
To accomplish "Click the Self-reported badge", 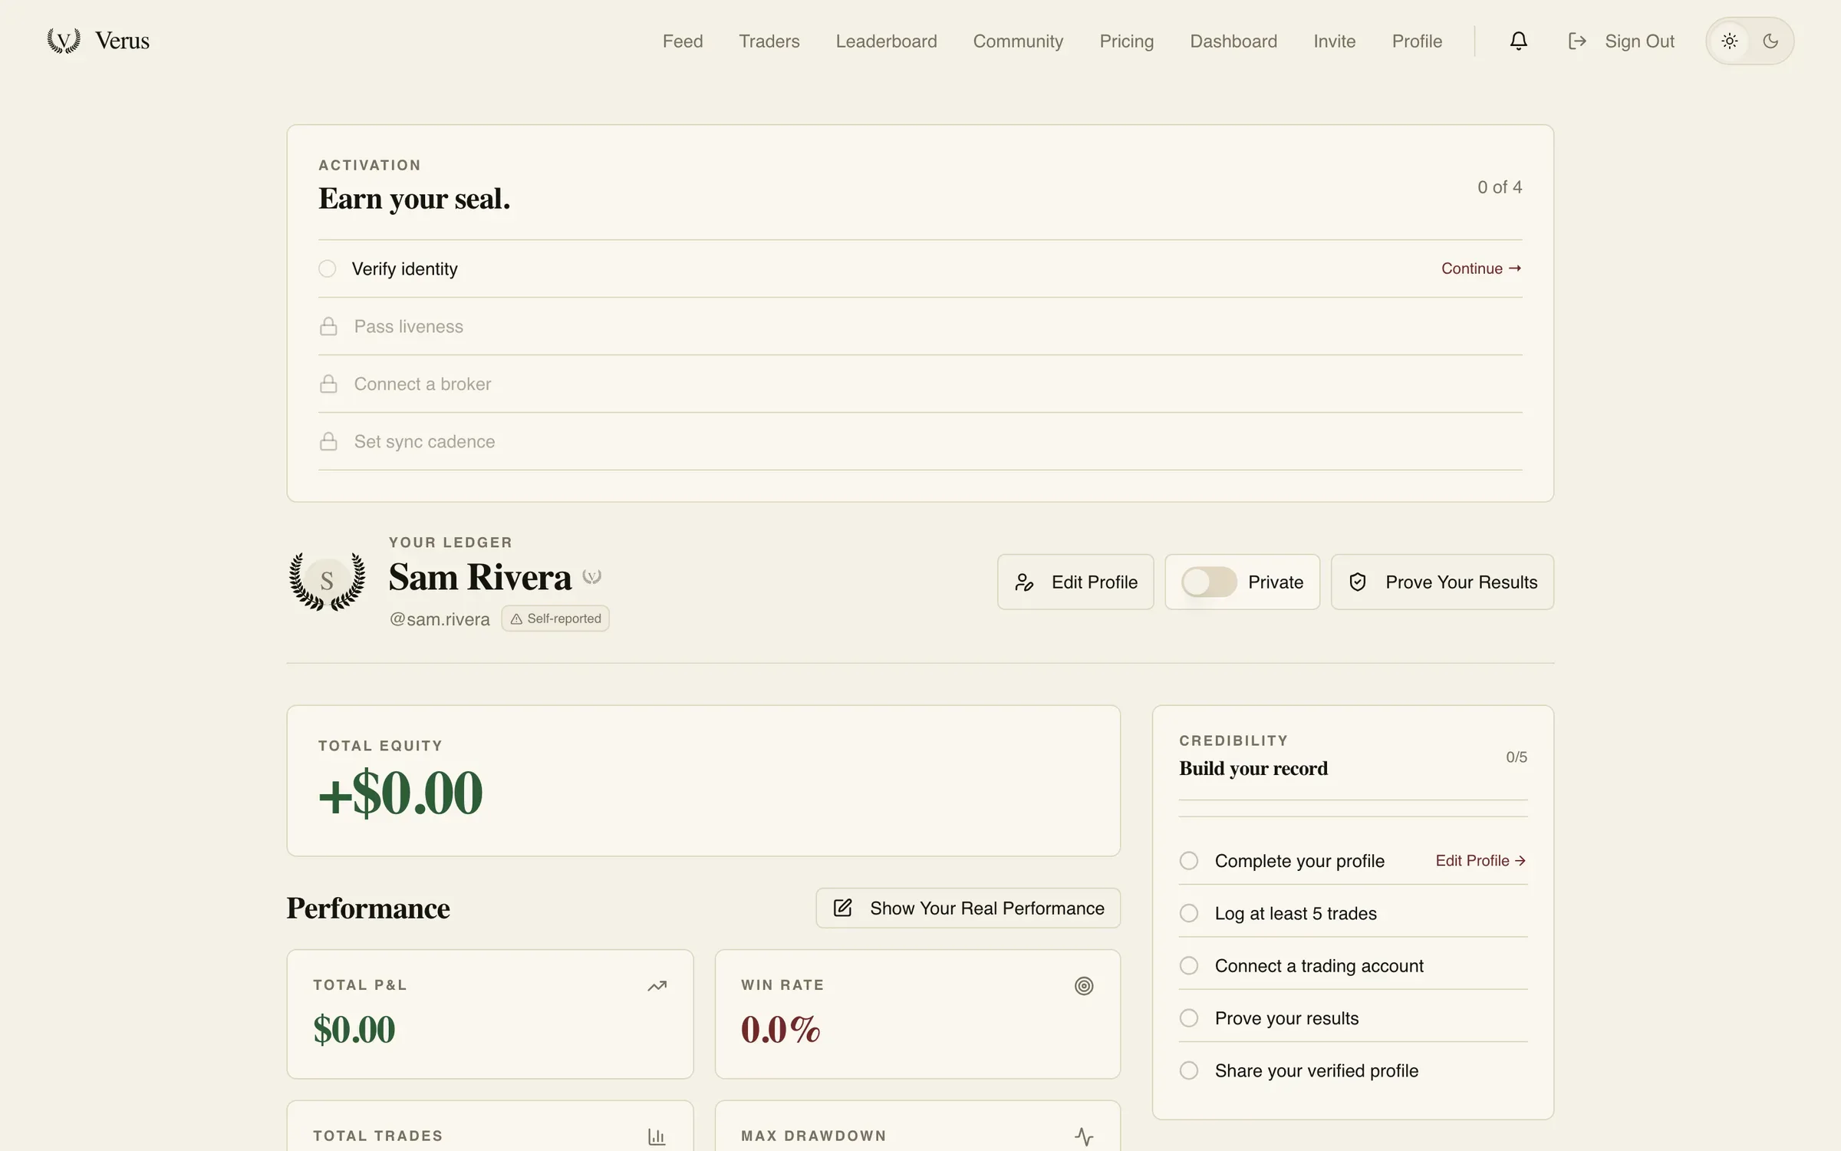I will [x=555, y=618].
